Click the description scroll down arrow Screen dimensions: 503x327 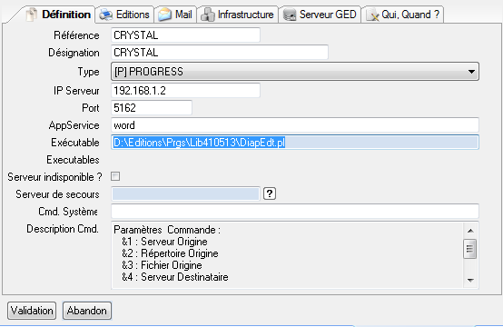[x=470, y=280]
